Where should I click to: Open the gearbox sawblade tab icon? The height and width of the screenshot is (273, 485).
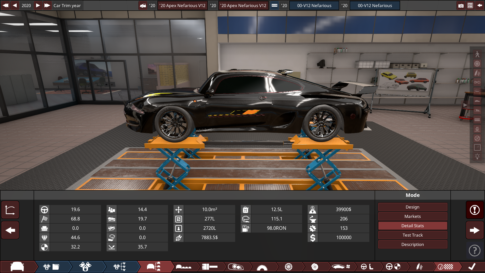point(262,267)
